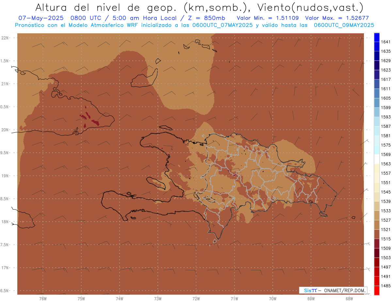This screenshot has width=392, height=303.
Task: Click the latitude label "19N"
Action: click(5, 176)
